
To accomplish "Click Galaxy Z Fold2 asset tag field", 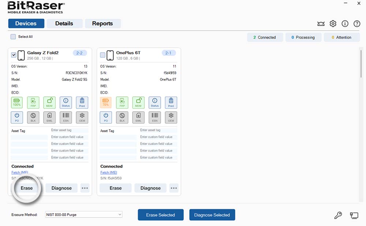I will (69, 130).
